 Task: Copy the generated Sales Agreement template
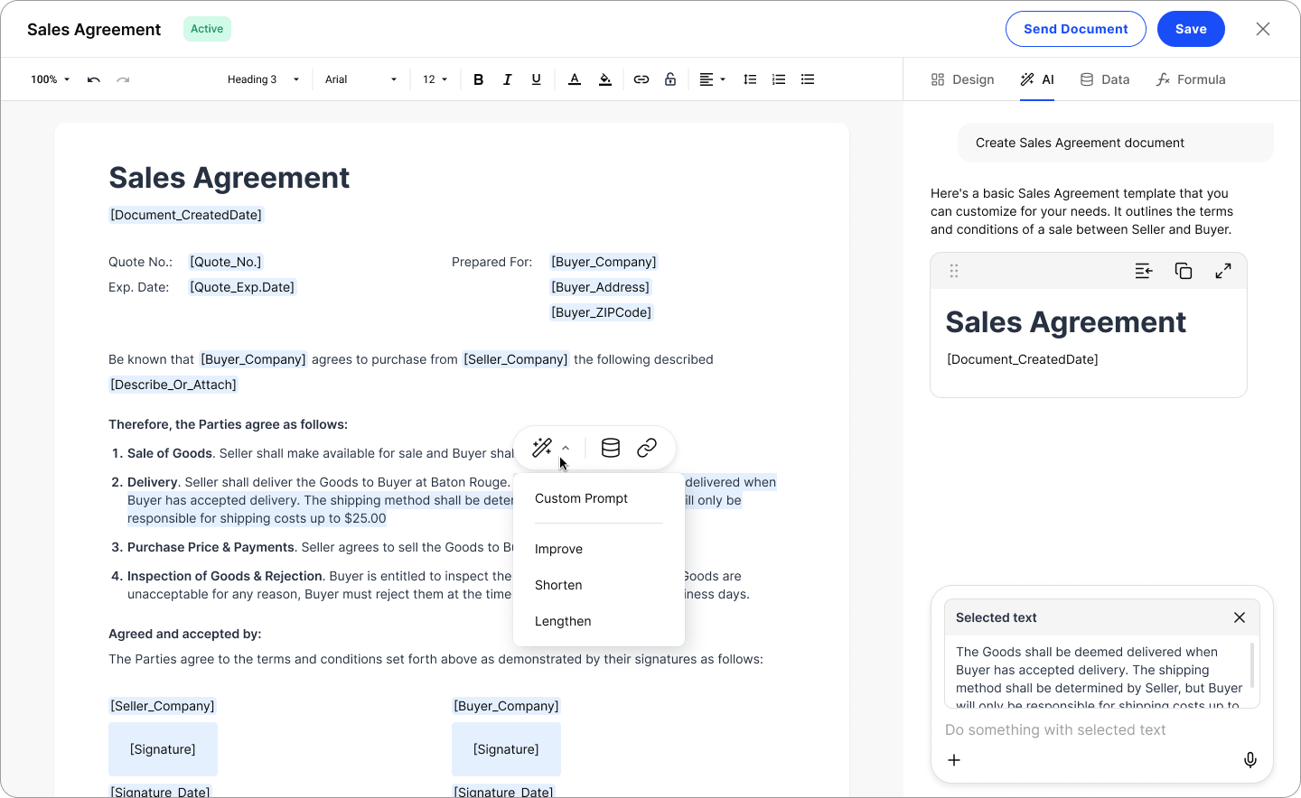click(1184, 271)
